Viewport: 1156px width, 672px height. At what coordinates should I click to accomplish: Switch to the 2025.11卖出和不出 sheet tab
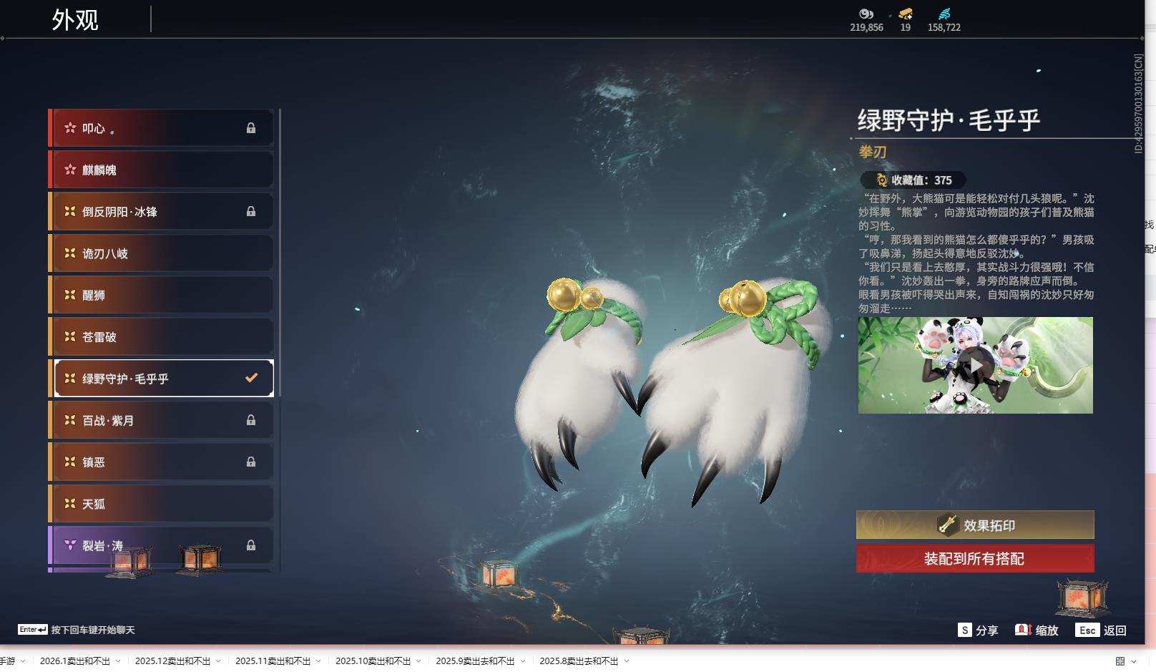273,661
